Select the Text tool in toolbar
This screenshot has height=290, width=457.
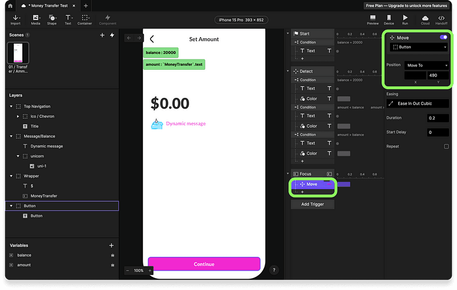click(68, 20)
